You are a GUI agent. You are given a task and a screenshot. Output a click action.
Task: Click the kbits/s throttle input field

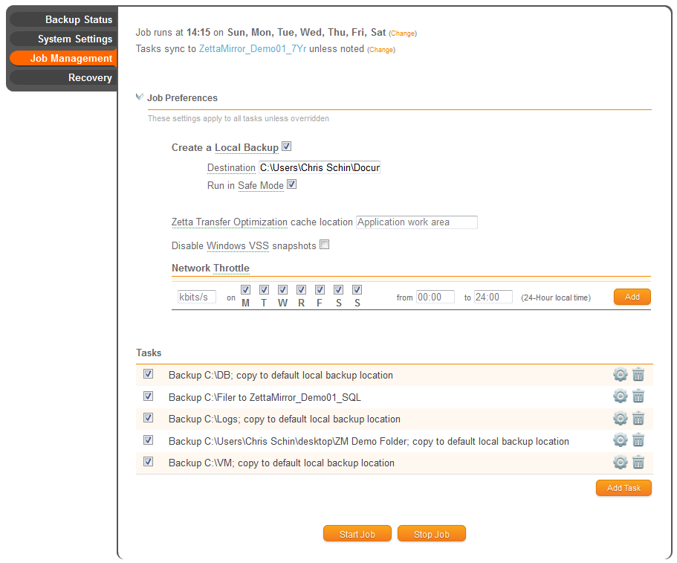coord(197,297)
